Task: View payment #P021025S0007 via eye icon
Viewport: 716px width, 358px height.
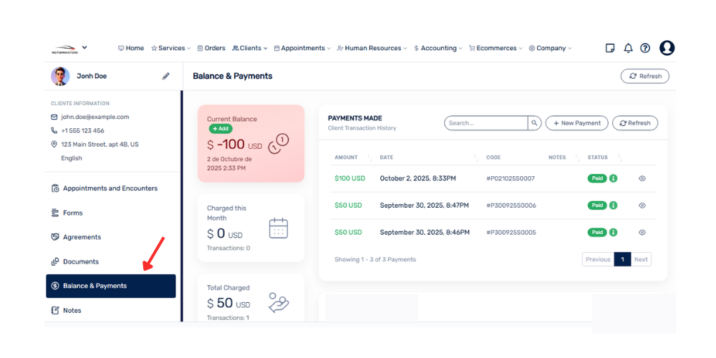Action: click(642, 178)
